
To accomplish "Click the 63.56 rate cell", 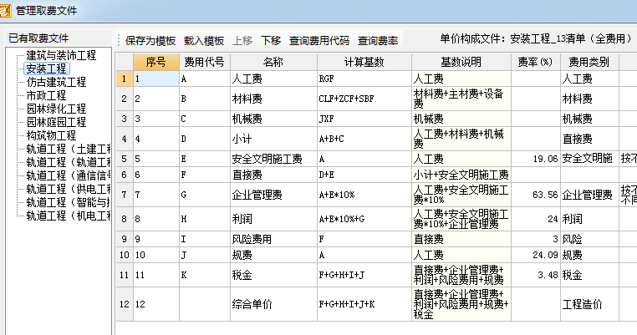I will click(x=536, y=195).
